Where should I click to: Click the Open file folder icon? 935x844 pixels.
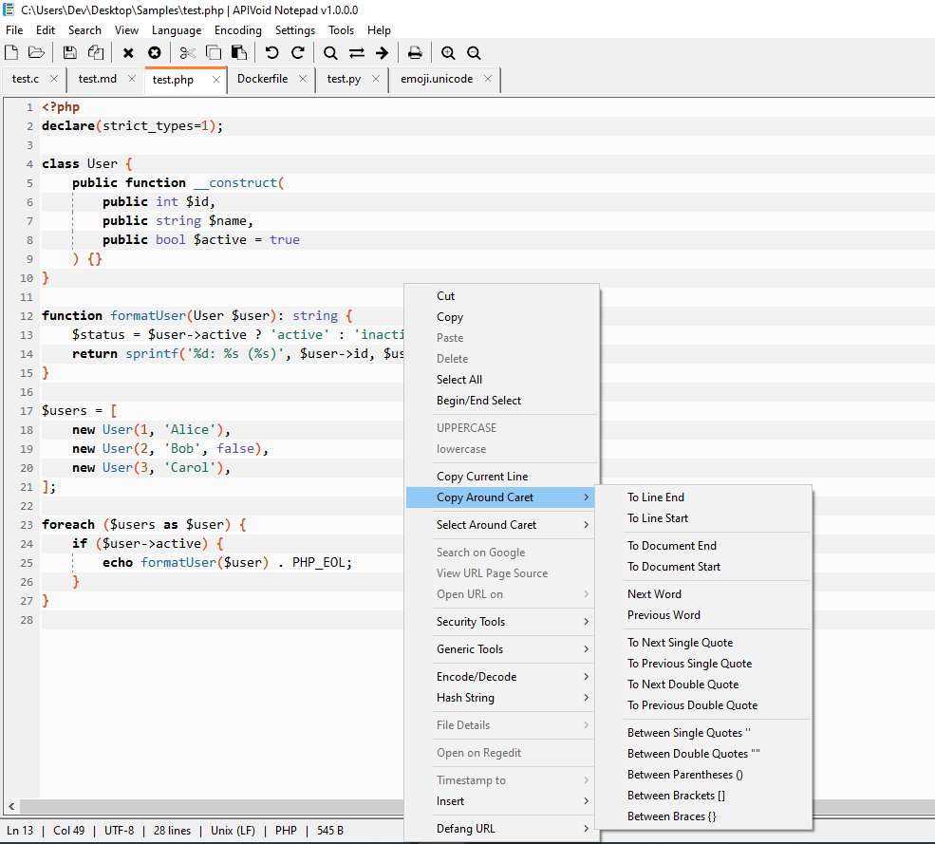[x=36, y=52]
